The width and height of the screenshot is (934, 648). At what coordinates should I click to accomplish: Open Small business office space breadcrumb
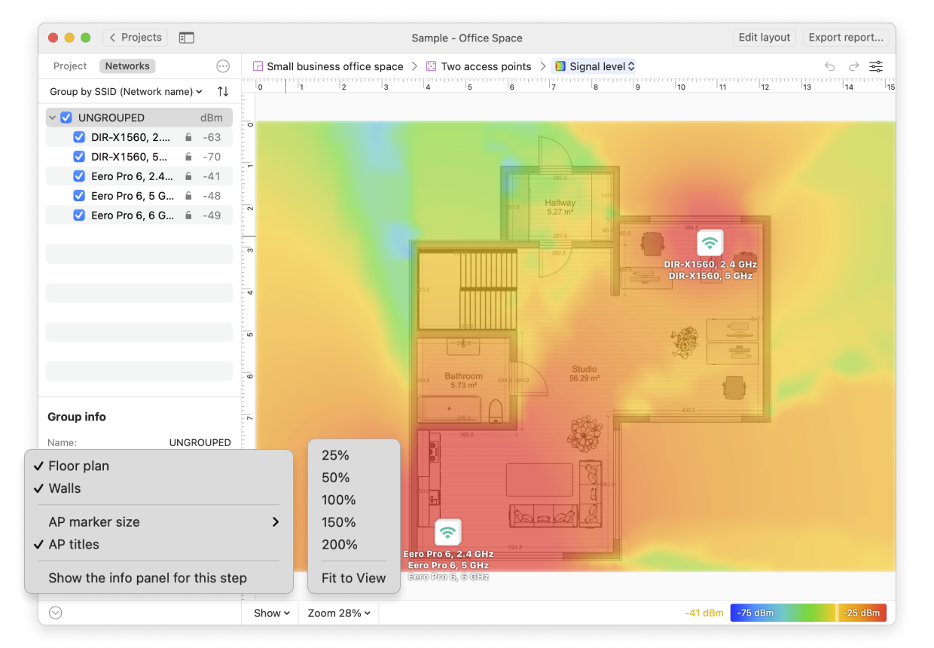point(328,66)
